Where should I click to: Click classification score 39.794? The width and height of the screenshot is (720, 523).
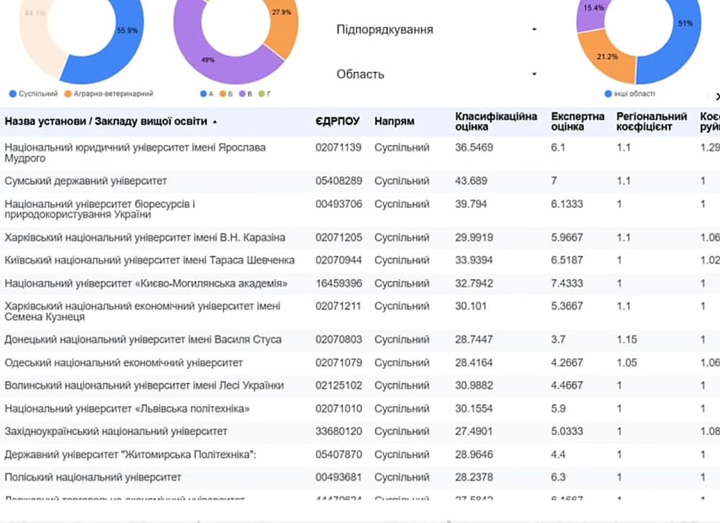point(471,204)
